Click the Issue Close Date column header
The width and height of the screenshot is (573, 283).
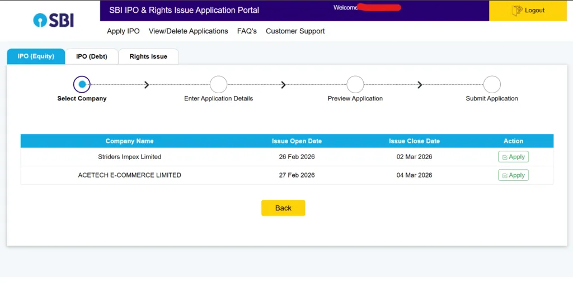point(415,141)
